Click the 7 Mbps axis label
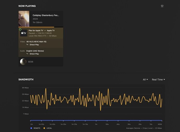 point(26,114)
